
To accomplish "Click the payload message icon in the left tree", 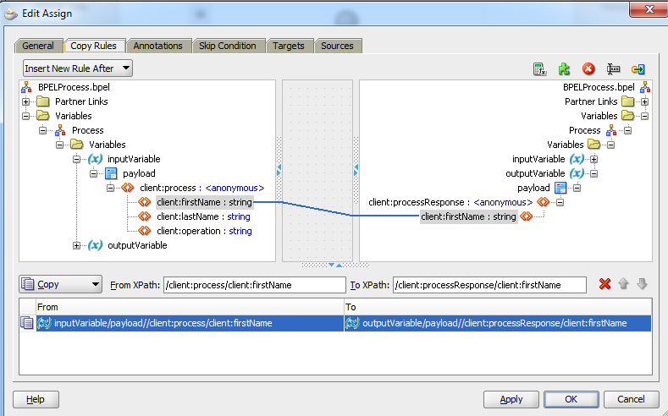I will click(x=111, y=173).
